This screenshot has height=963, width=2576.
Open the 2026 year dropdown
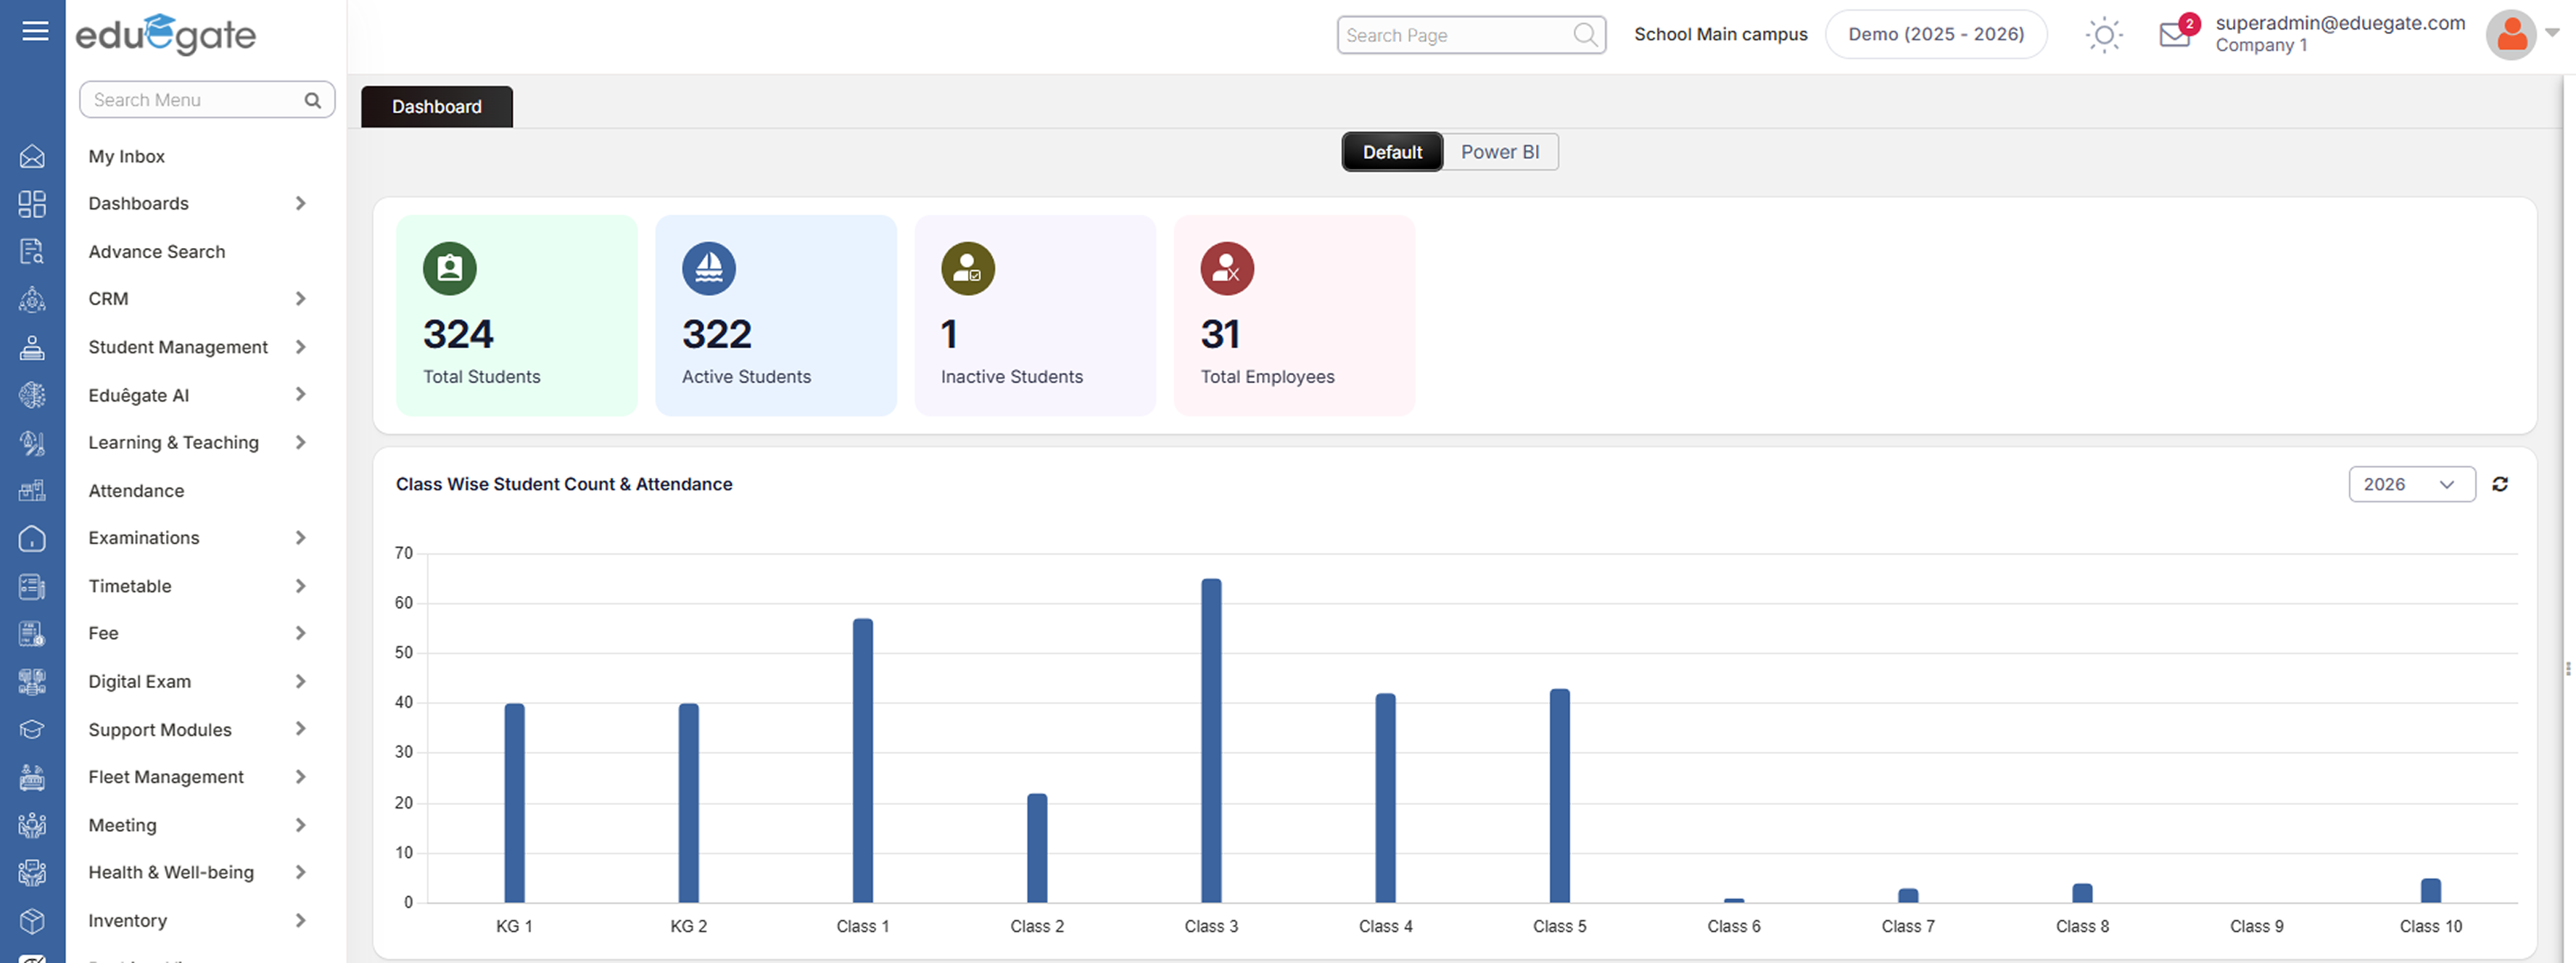(x=2411, y=484)
